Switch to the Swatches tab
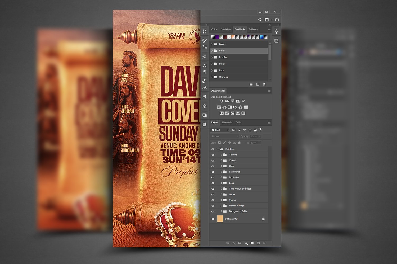Screen dimensions: 397x264 click(226, 29)
